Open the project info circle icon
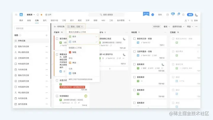This screenshot has height=120, width=213. point(38,15)
